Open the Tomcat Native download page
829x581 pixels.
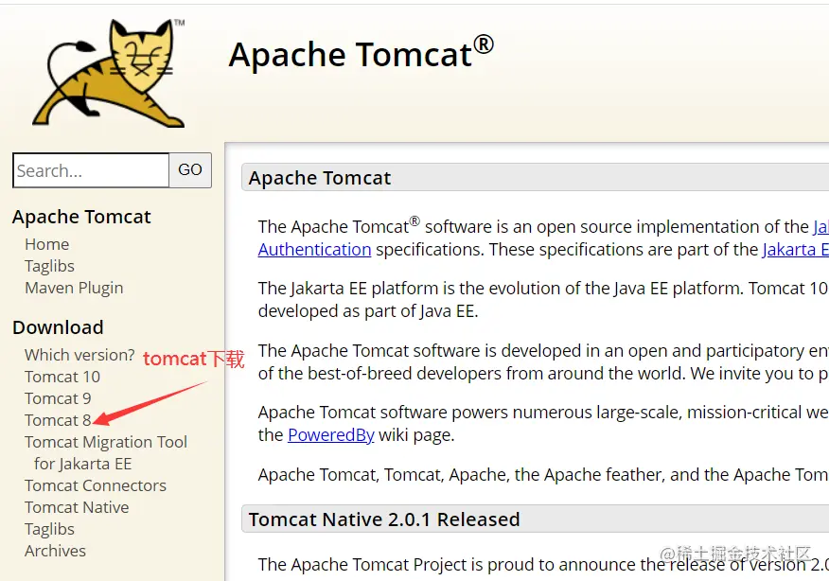(77, 507)
